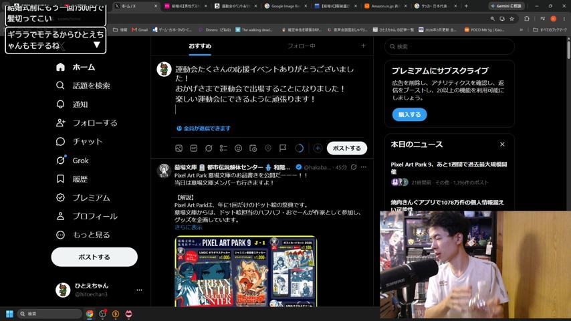Add a poll to the post
571x321 pixels.
[x=223, y=148]
